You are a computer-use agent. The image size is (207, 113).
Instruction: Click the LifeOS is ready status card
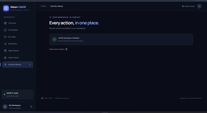pyautogui.click(x=17, y=95)
